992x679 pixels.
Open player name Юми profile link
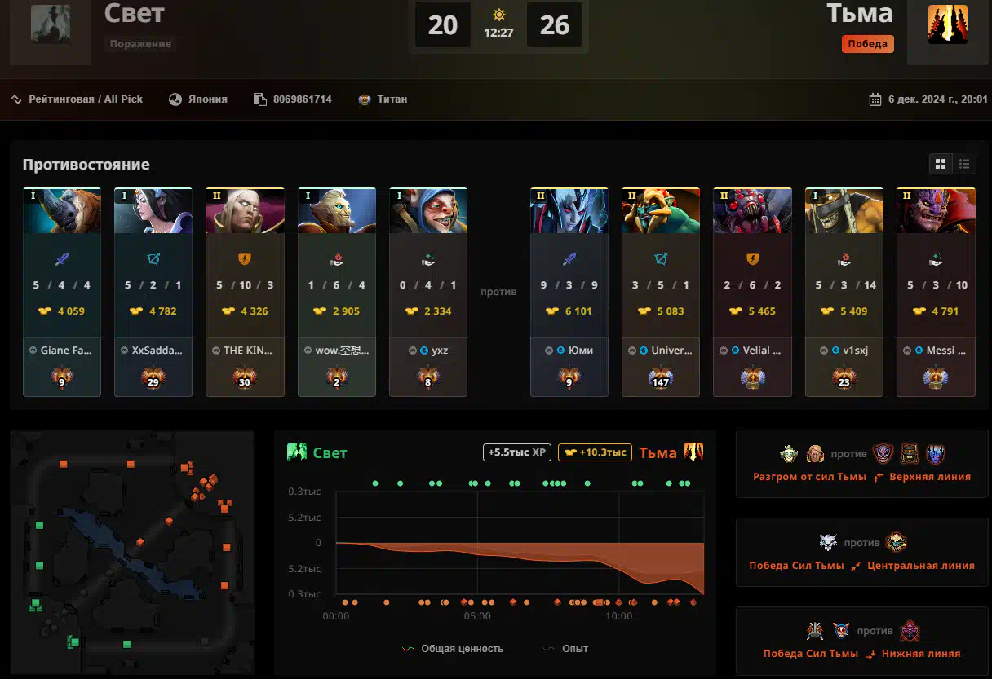click(x=581, y=350)
